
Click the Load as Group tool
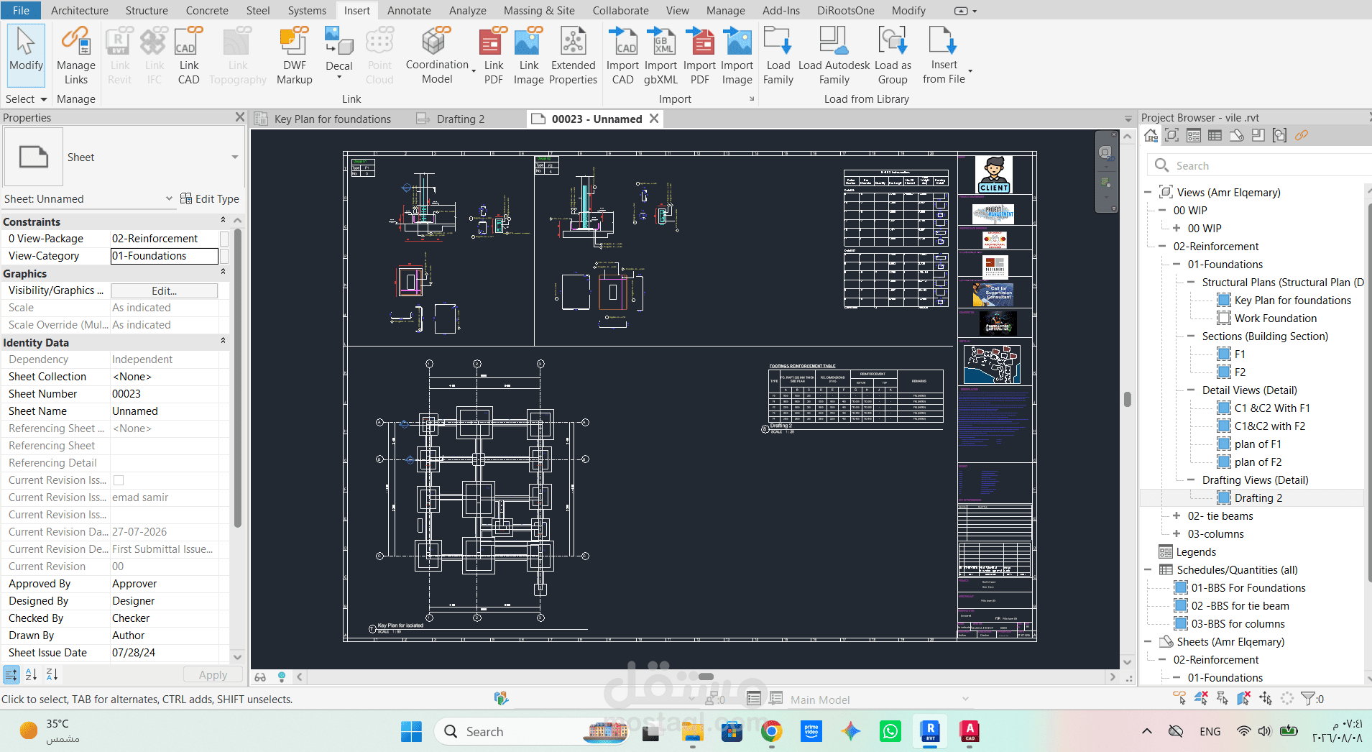point(893,56)
